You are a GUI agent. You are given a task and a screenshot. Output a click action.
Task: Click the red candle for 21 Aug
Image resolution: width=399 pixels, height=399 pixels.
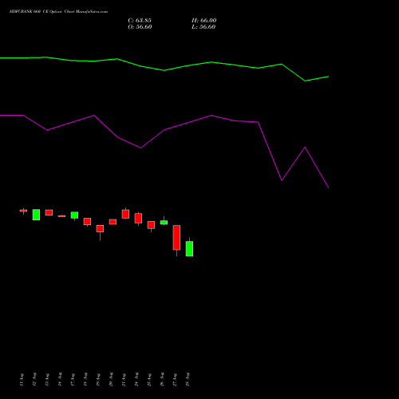(x=125, y=214)
